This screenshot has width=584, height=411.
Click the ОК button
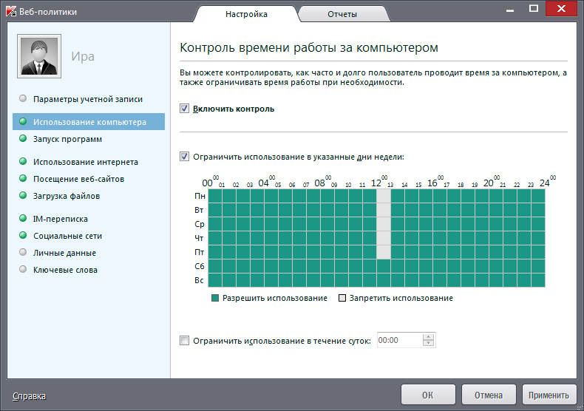click(x=428, y=395)
